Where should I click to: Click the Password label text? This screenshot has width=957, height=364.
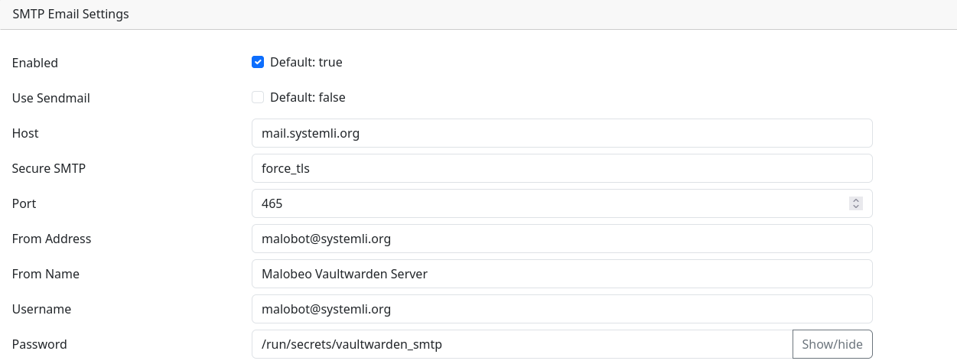coord(40,344)
